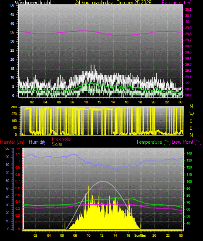This screenshot has width=203, height=241.
Task: Select the "110" temperature axis value
Action: tap(189, 175)
